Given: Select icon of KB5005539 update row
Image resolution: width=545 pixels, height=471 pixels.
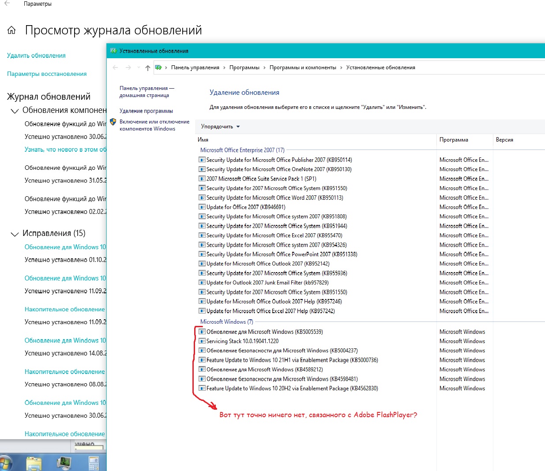Looking at the screenshot, I should (x=202, y=332).
